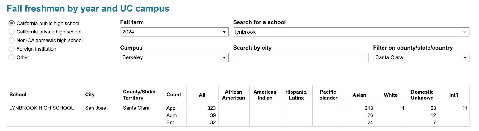Click the Int'l column header
Viewport: 479px width, 131px height.
tap(454, 95)
